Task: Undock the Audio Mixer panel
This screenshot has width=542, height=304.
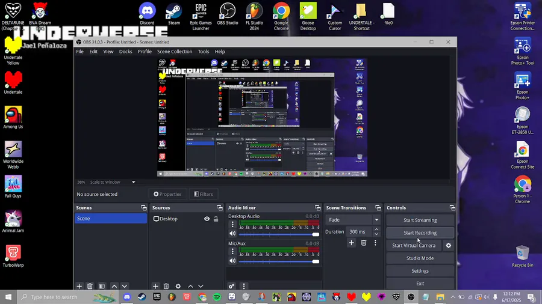Action: [317, 207]
